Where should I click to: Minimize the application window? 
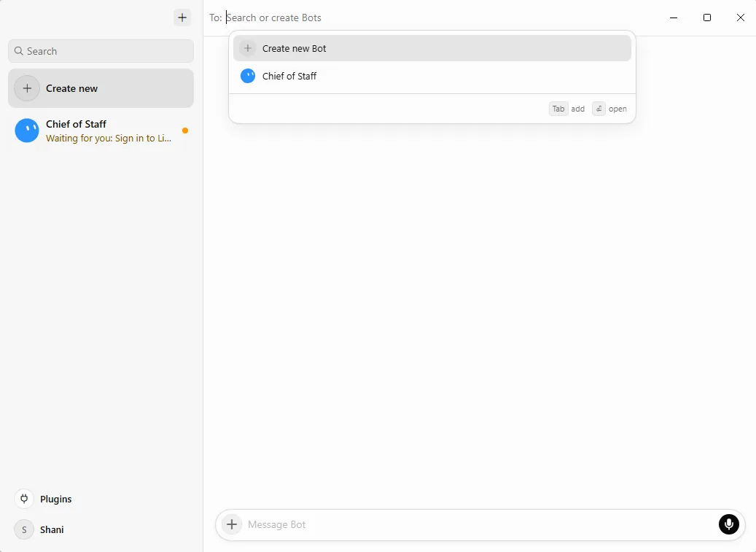[x=674, y=18]
